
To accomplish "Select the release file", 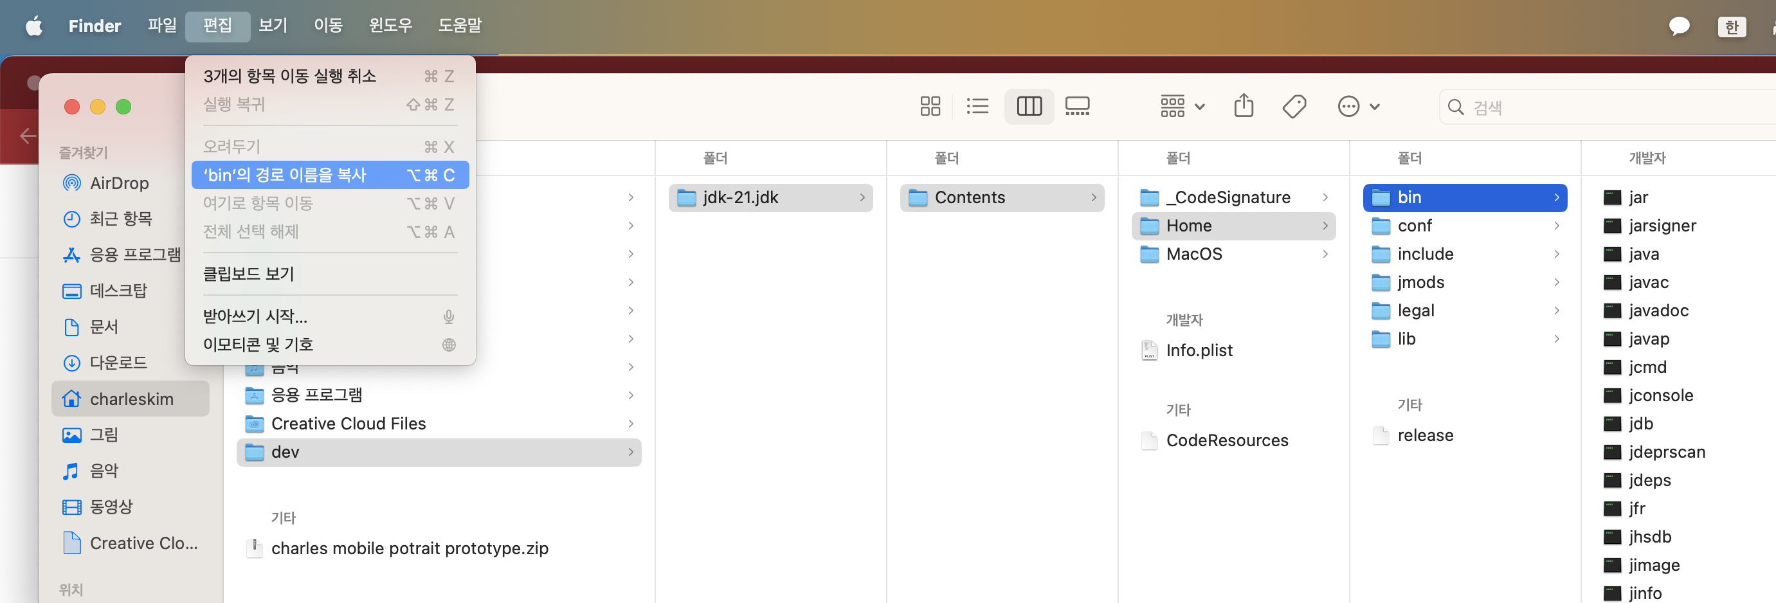I will [1464, 436].
